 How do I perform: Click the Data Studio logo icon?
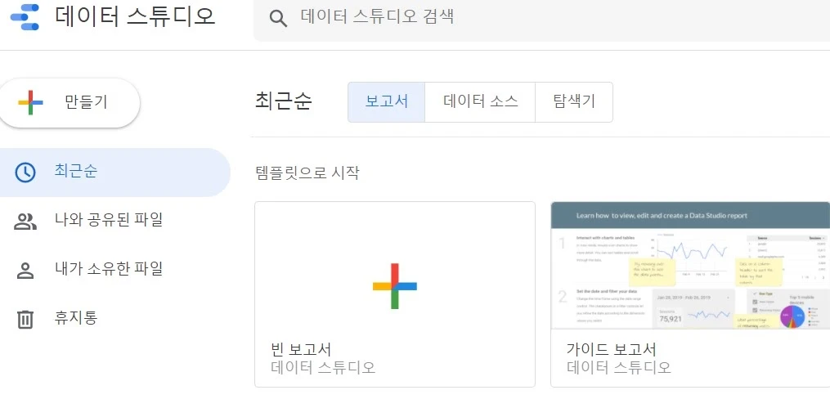[25, 17]
